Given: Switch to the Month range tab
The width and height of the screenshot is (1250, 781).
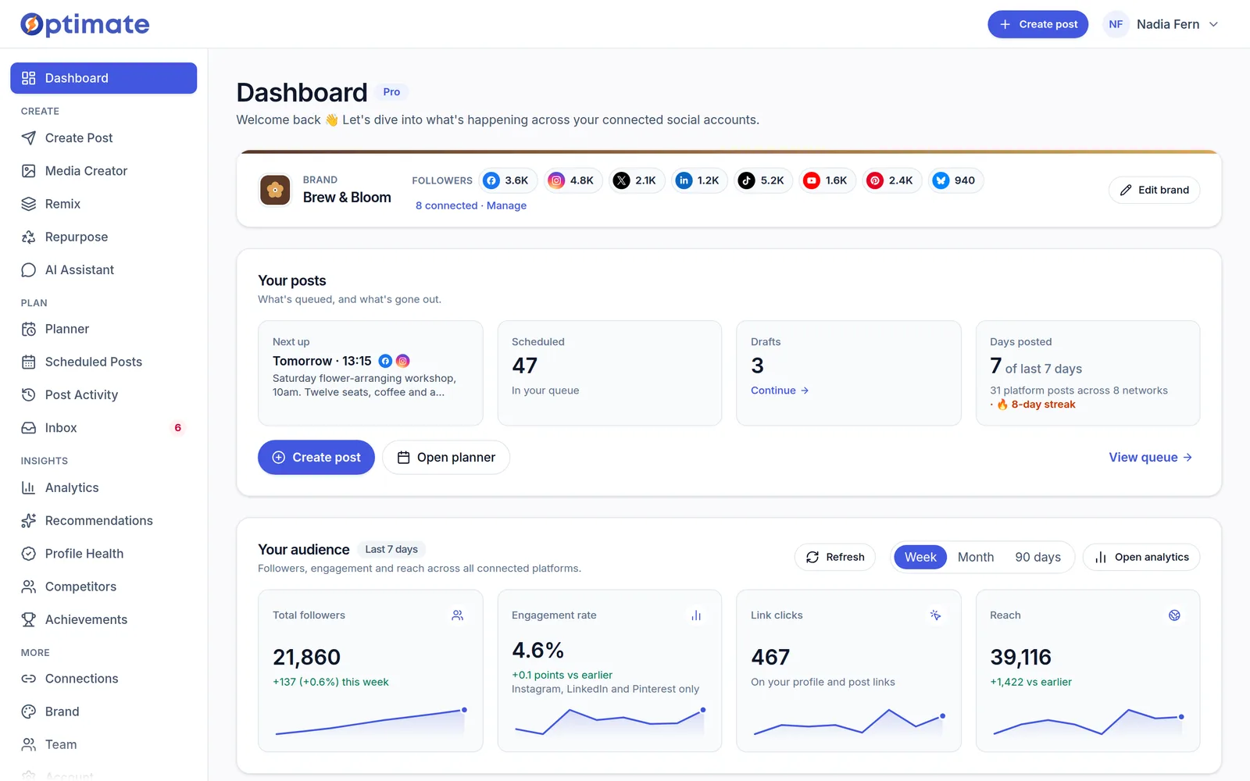Looking at the screenshot, I should coord(976,557).
